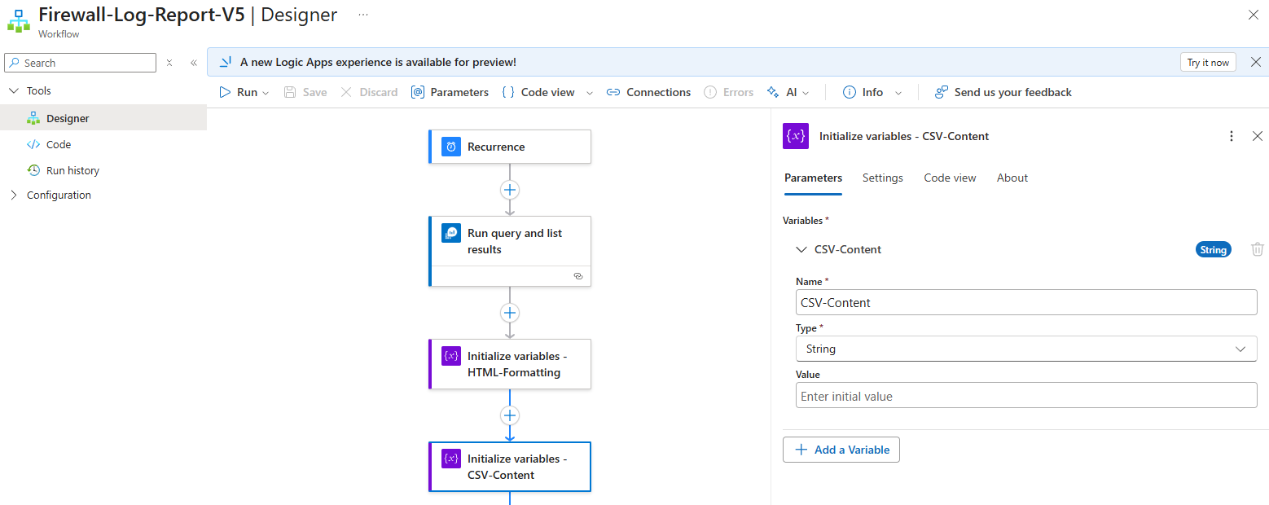Screen dimensions: 1269x505
Task: Collapse the left sidebar with double chevron
Action: pos(194,63)
